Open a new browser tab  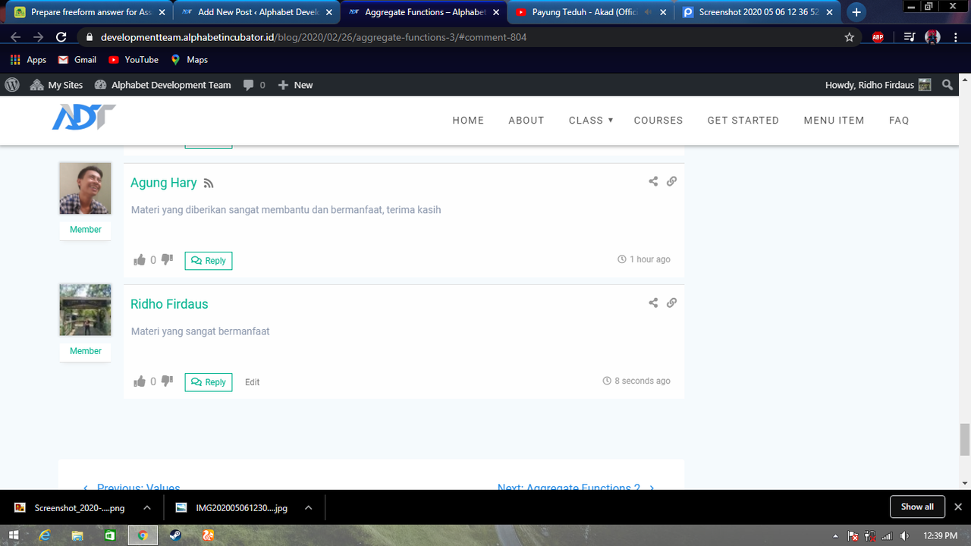[856, 12]
